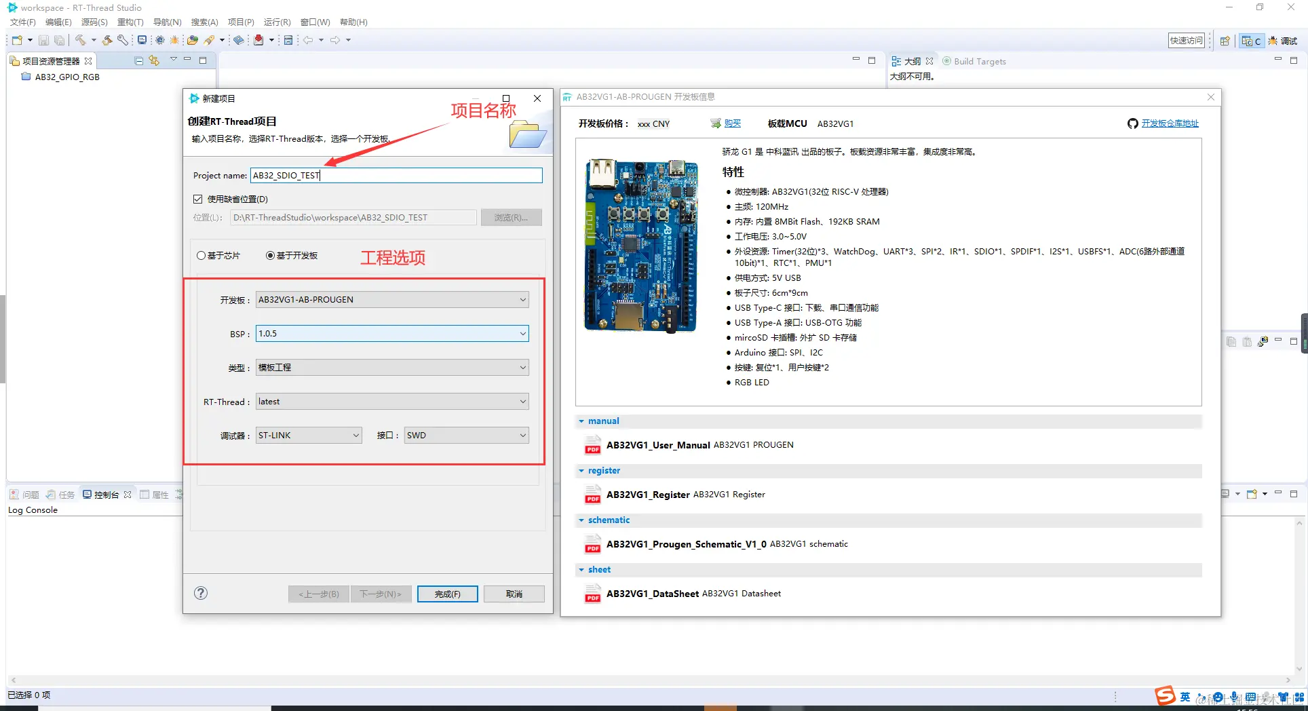Click the 快速访问 quick access box
This screenshot has height=711, width=1308.
click(x=1187, y=41)
